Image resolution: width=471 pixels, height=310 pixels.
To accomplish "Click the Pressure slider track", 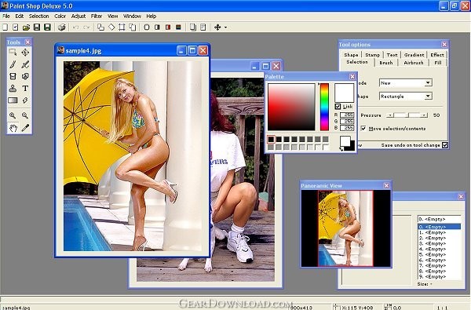I will pos(407,115).
